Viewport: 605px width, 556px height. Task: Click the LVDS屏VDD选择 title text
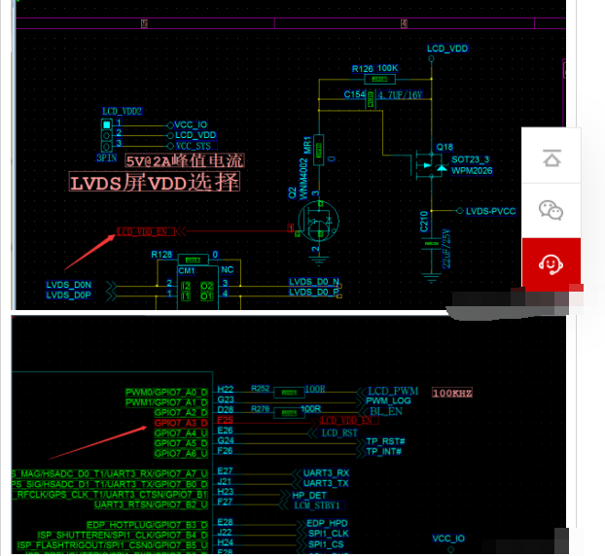155,182
